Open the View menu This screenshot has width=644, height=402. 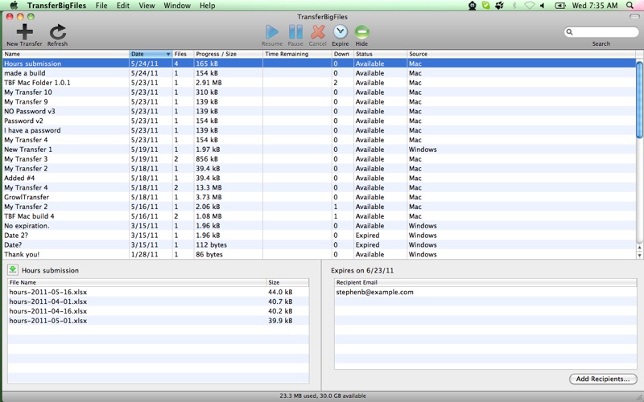tap(147, 6)
